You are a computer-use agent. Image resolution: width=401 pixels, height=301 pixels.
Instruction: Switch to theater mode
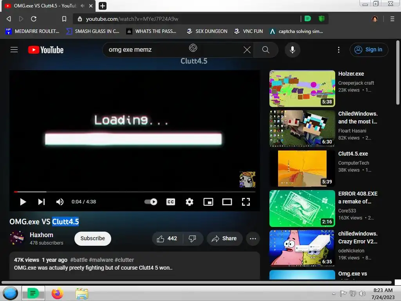click(x=227, y=202)
